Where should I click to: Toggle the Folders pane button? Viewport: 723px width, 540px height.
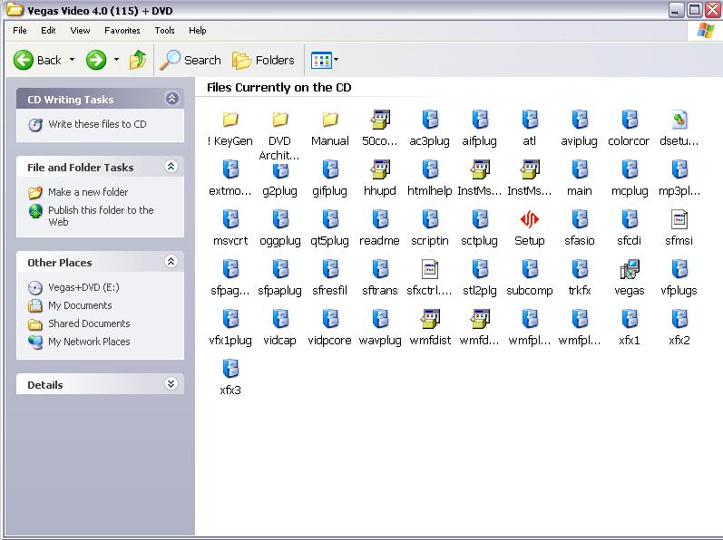(264, 60)
